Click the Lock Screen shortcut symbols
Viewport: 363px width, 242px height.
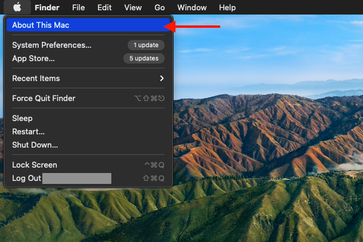click(x=154, y=165)
